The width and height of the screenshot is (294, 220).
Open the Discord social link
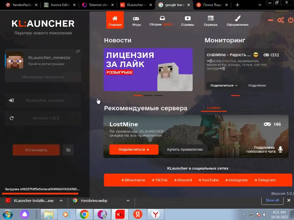pyautogui.click(x=183, y=180)
